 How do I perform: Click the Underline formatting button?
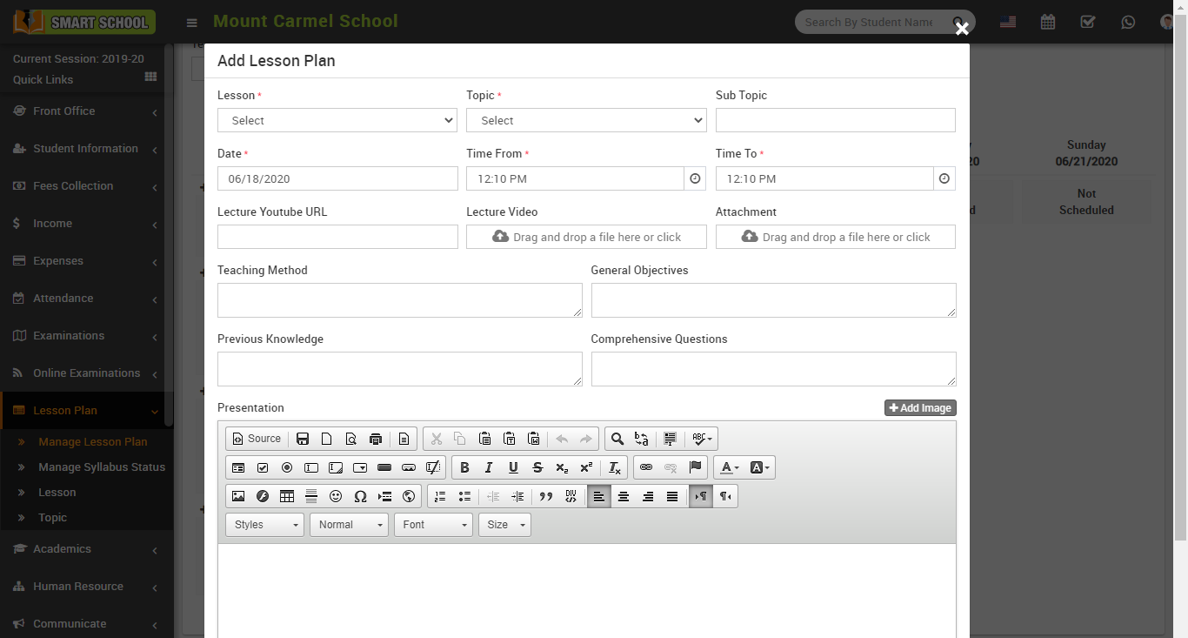(513, 467)
